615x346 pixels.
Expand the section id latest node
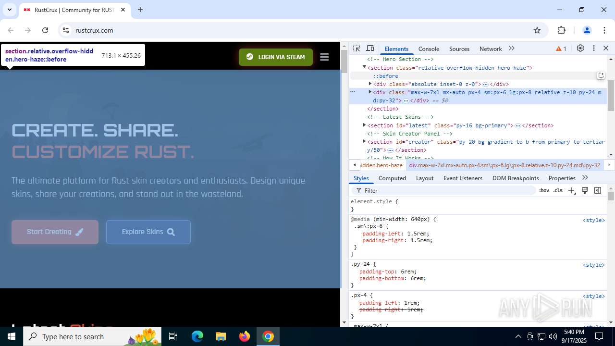[364, 125]
